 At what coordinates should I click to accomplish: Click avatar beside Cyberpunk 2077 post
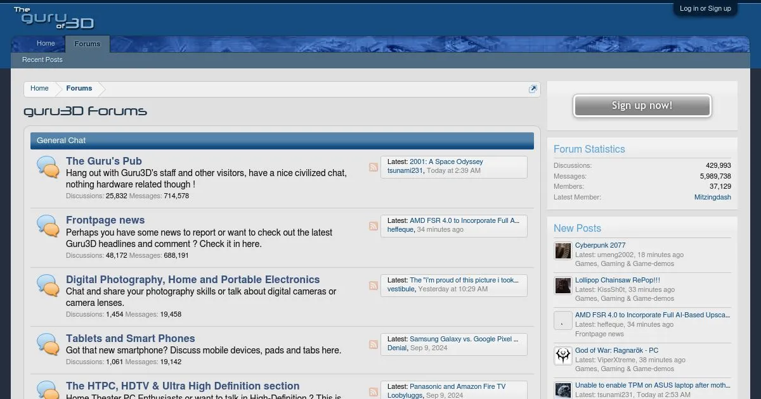pyautogui.click(x=563, y=251)
